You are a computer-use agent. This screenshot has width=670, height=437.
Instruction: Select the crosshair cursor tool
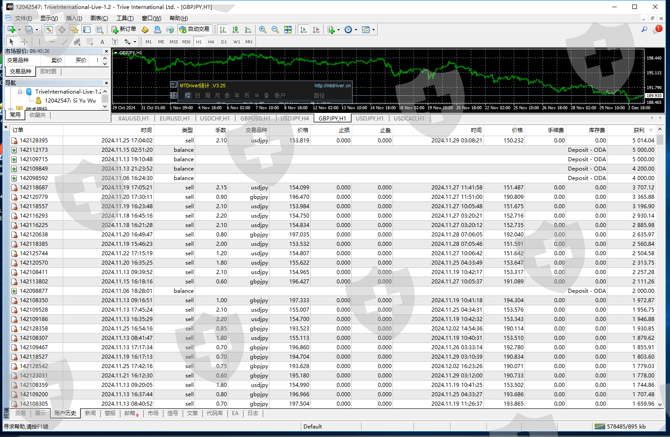pyautogui.click(x=24, y=42)
